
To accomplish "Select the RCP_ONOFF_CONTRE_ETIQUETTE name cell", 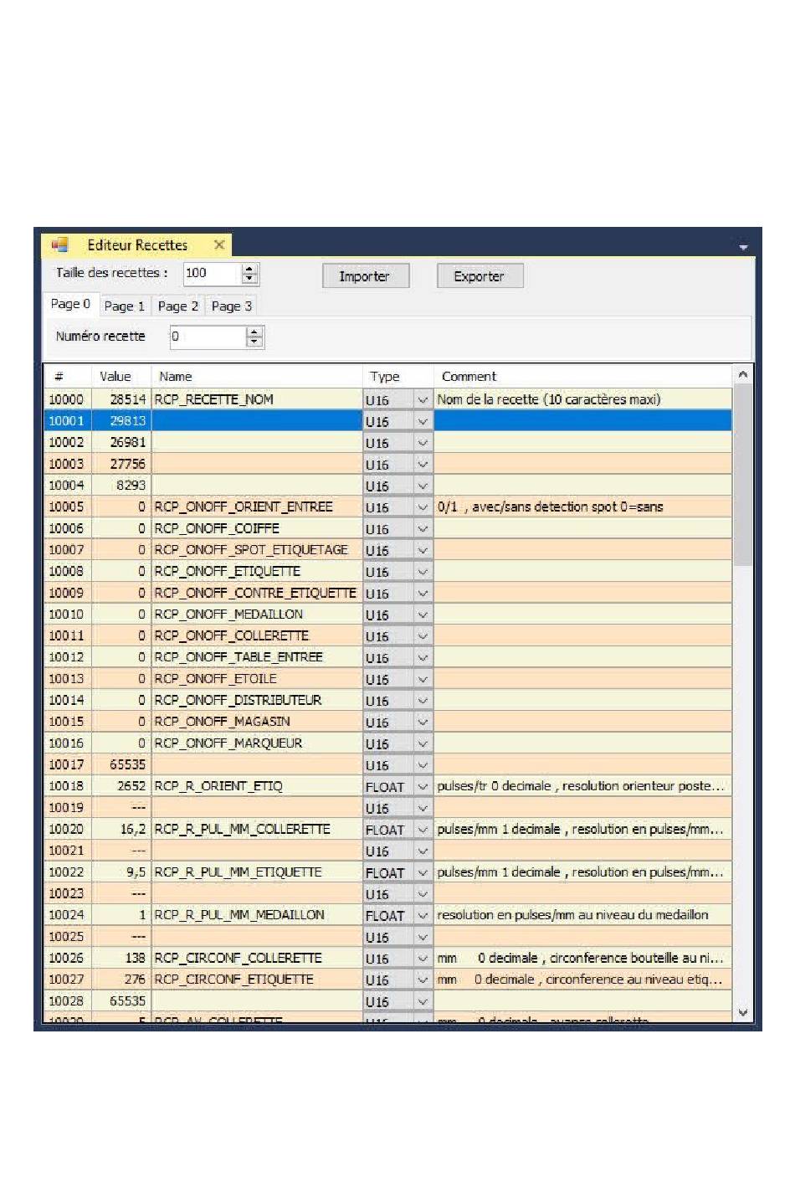I will click(256, 593).
